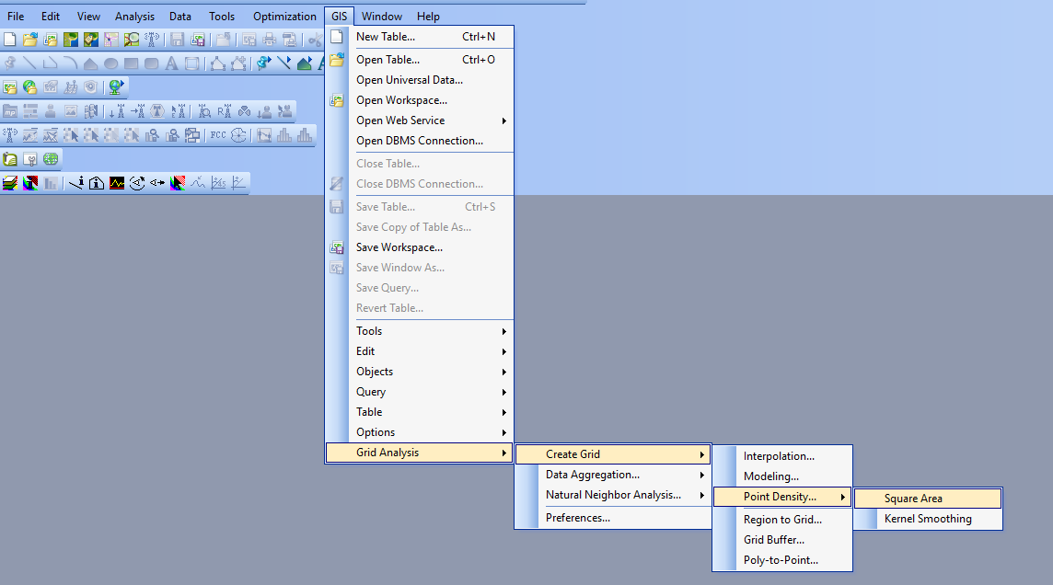The width and height of the screenshot is (1053, 585).
Task: Open a new map file
Action: coord(9,40)
